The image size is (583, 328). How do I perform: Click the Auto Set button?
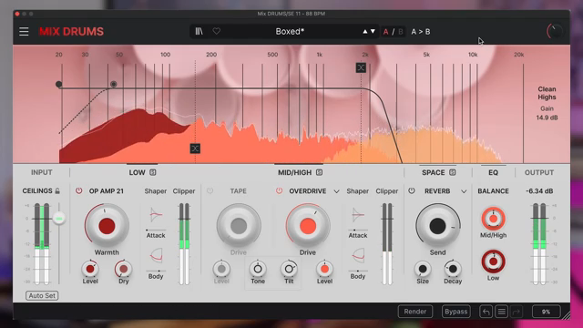click(x=42, y=295)
